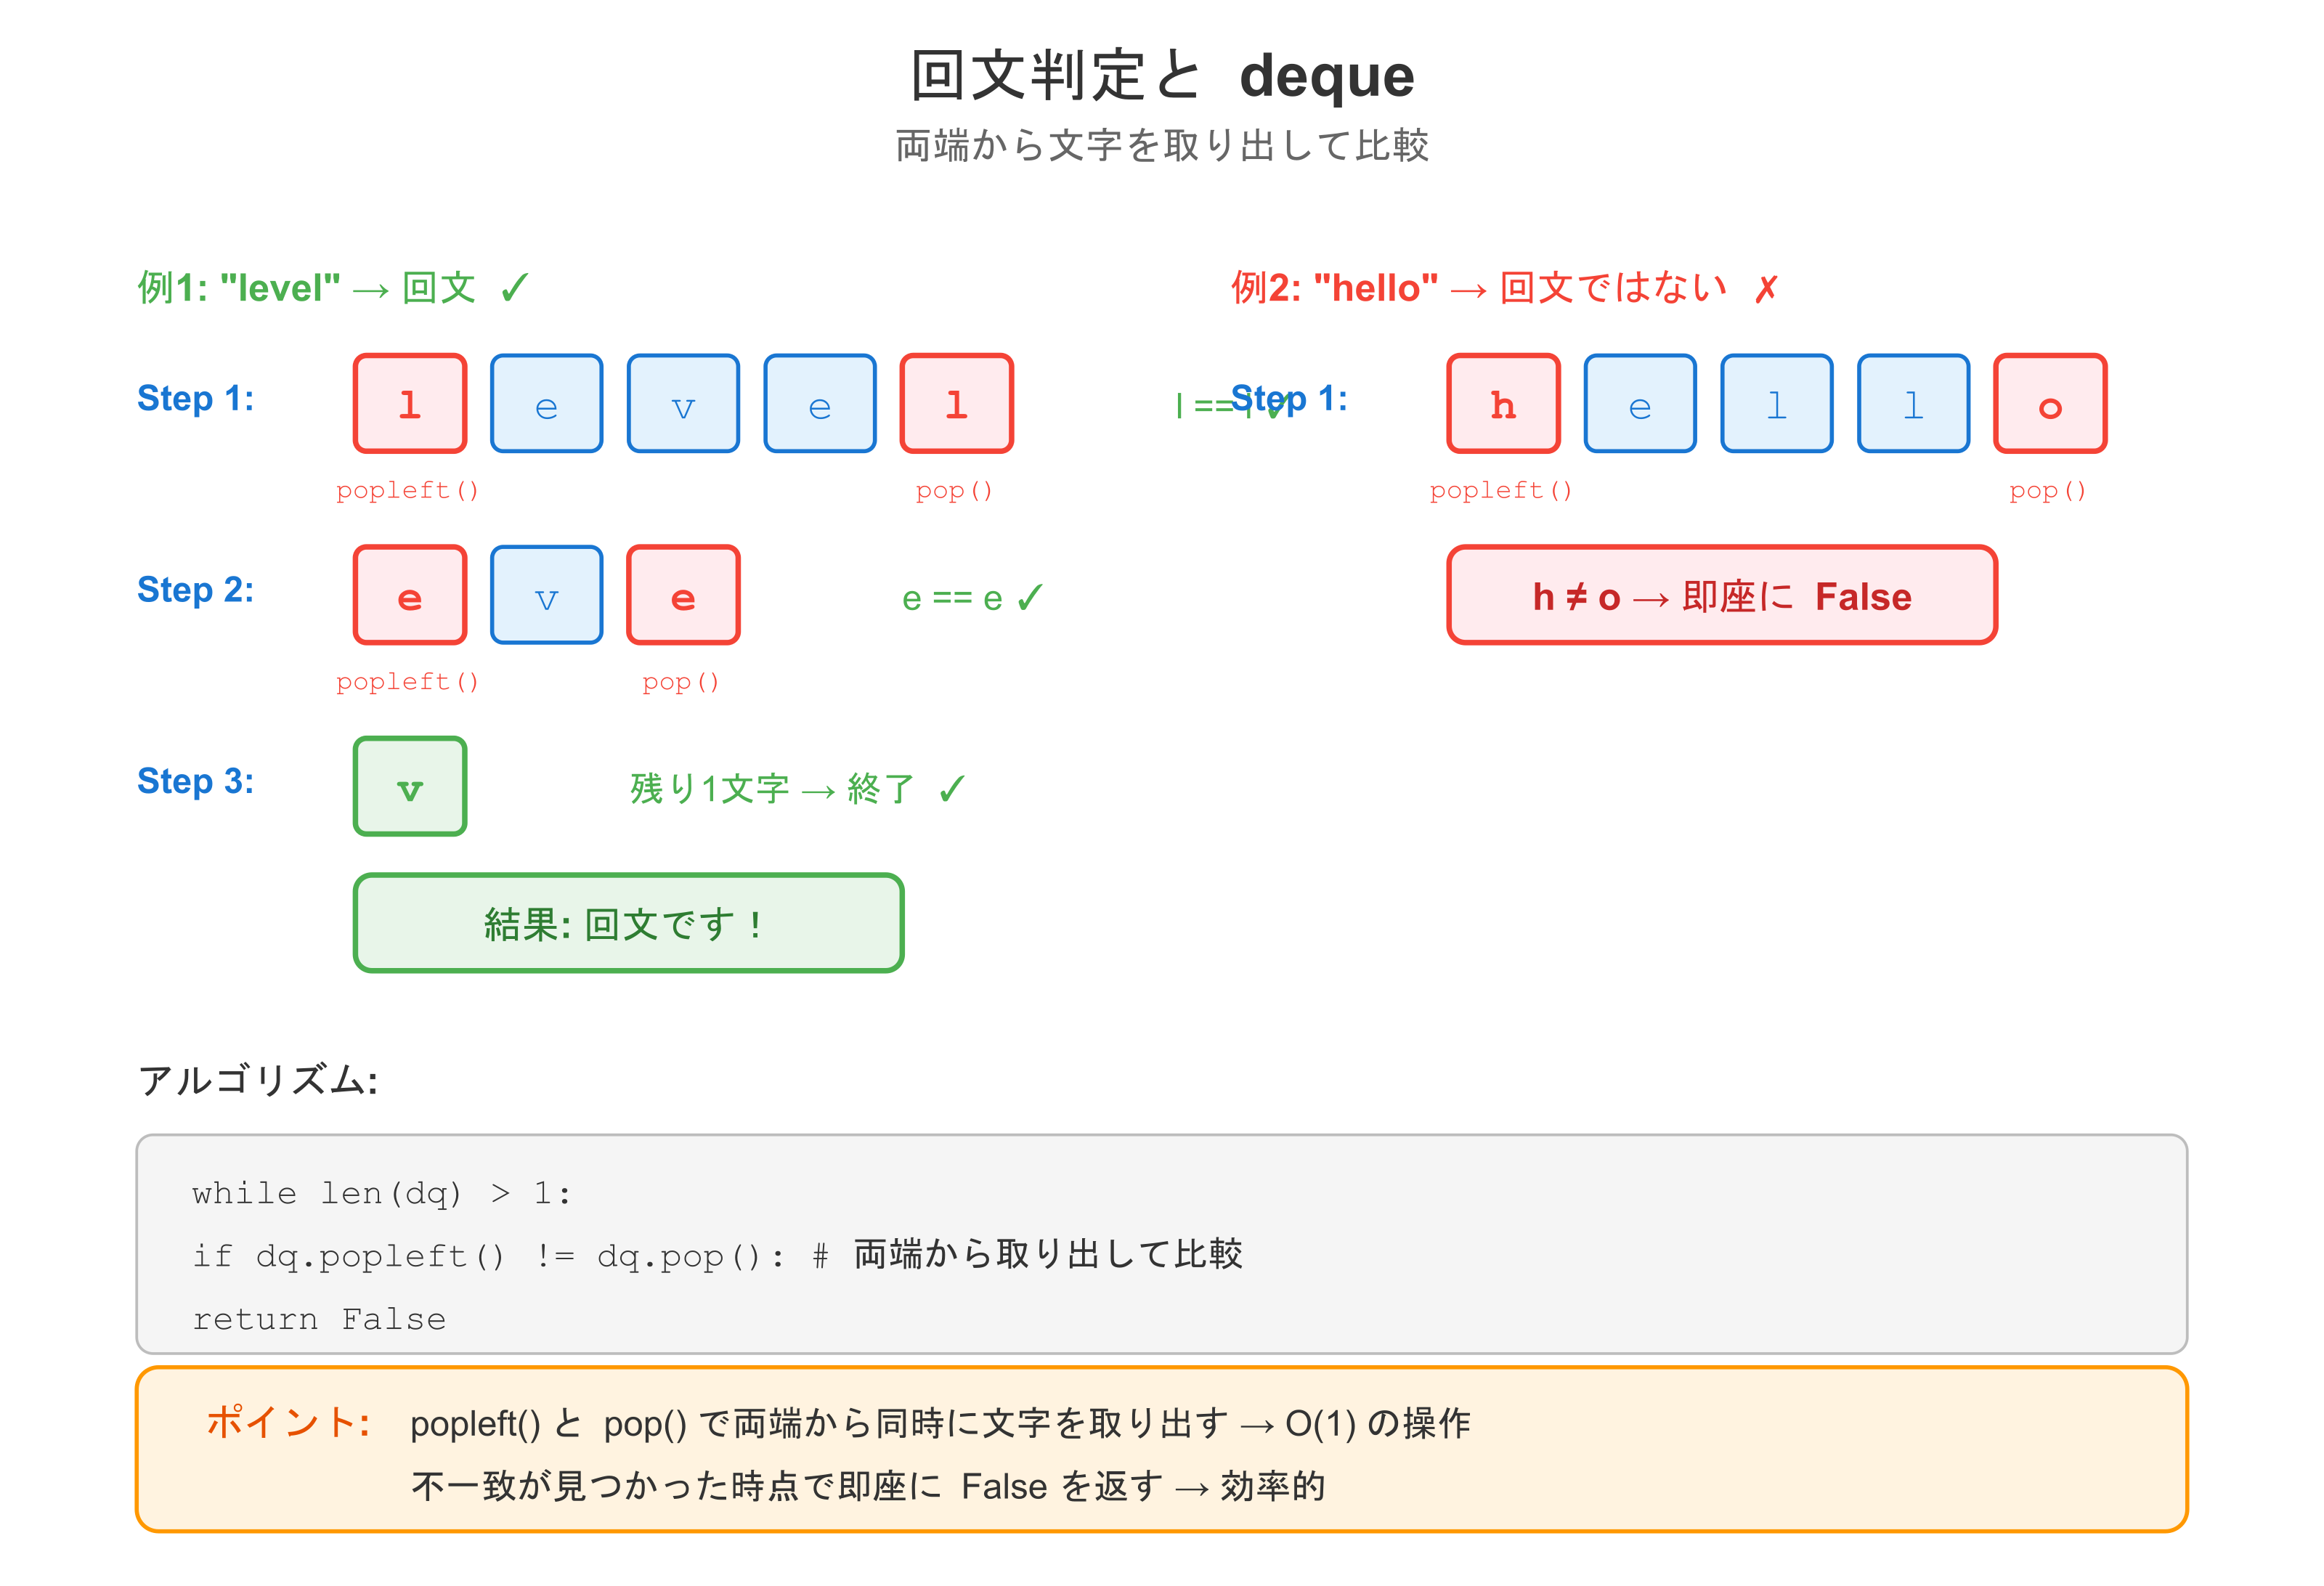Click the 'Step 2:' label
This screenshot has width=2324, height=1586.
pyautogui.click(x=195, y=589)
